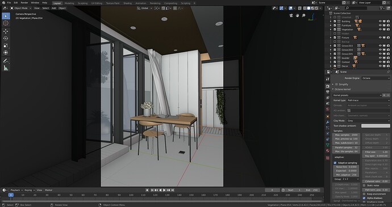Open Compositing workspace tab

pos(171,3)
